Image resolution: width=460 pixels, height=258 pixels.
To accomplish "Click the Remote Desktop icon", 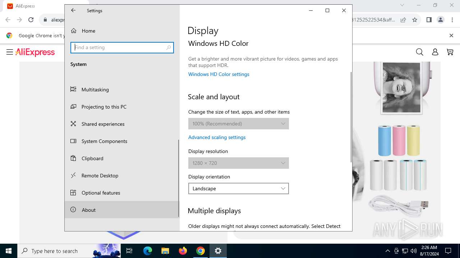I will click(x=73, y=175).
